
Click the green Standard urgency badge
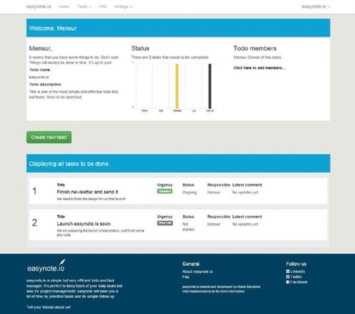[165, 191]
